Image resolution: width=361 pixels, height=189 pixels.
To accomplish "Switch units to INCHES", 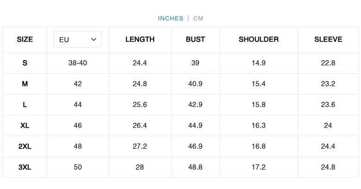I will (x=170, y=19).
